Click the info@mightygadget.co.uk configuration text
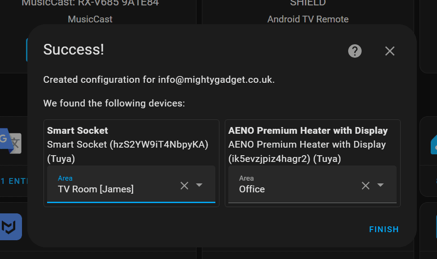Screen dimensions: 437x259 click(x=215, y=80)
